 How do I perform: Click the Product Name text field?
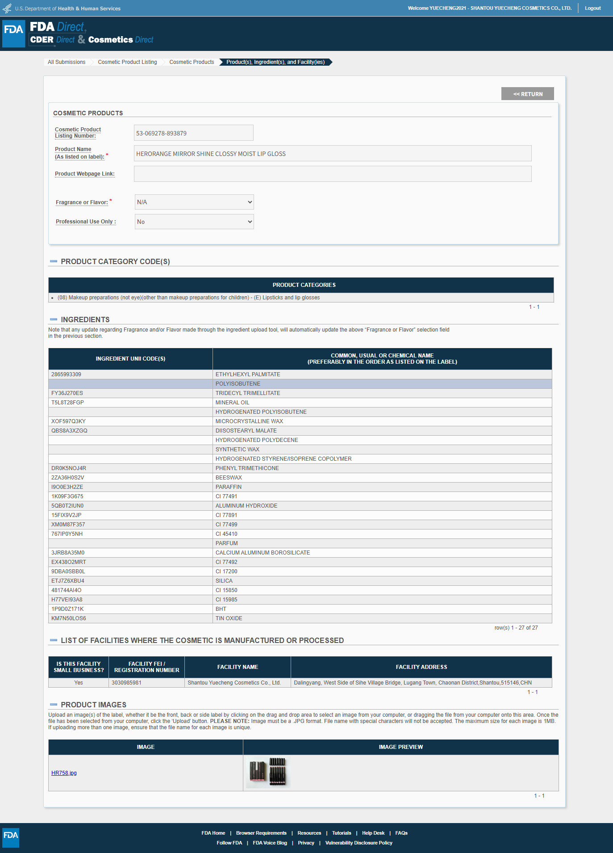pos(332,153)
